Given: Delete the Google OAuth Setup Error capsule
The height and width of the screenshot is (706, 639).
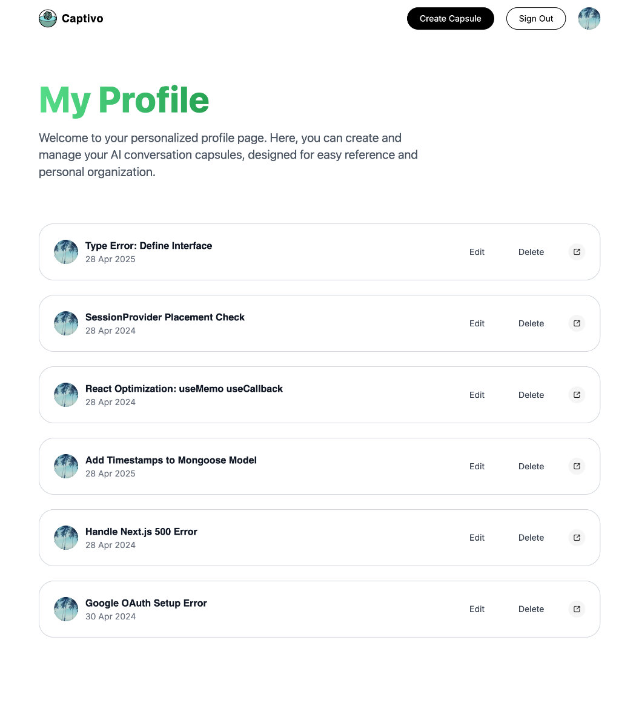Looking at the screenshot, I should (531, 609).
